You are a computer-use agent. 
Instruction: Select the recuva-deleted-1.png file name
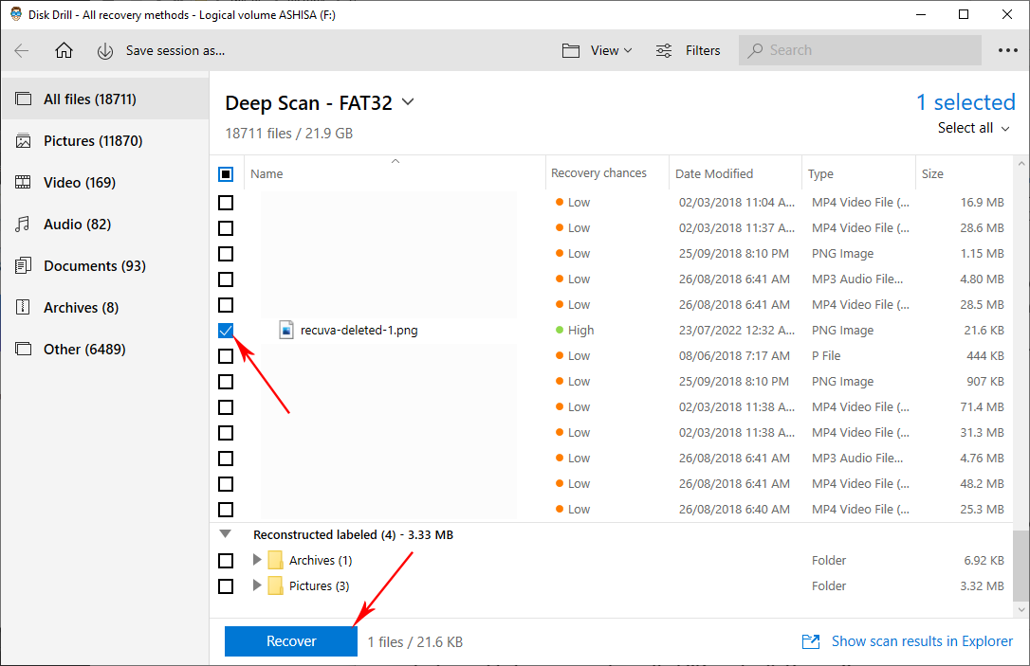point(359,330)
